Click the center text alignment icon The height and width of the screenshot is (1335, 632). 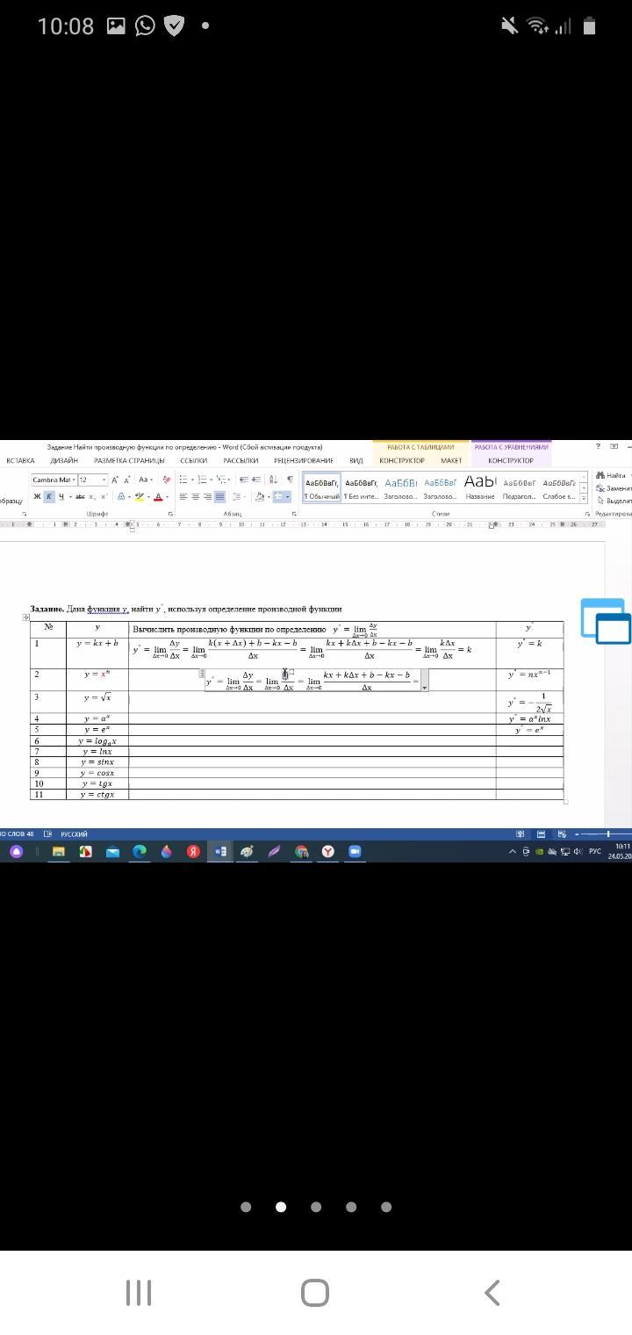(x=195, y=497)
